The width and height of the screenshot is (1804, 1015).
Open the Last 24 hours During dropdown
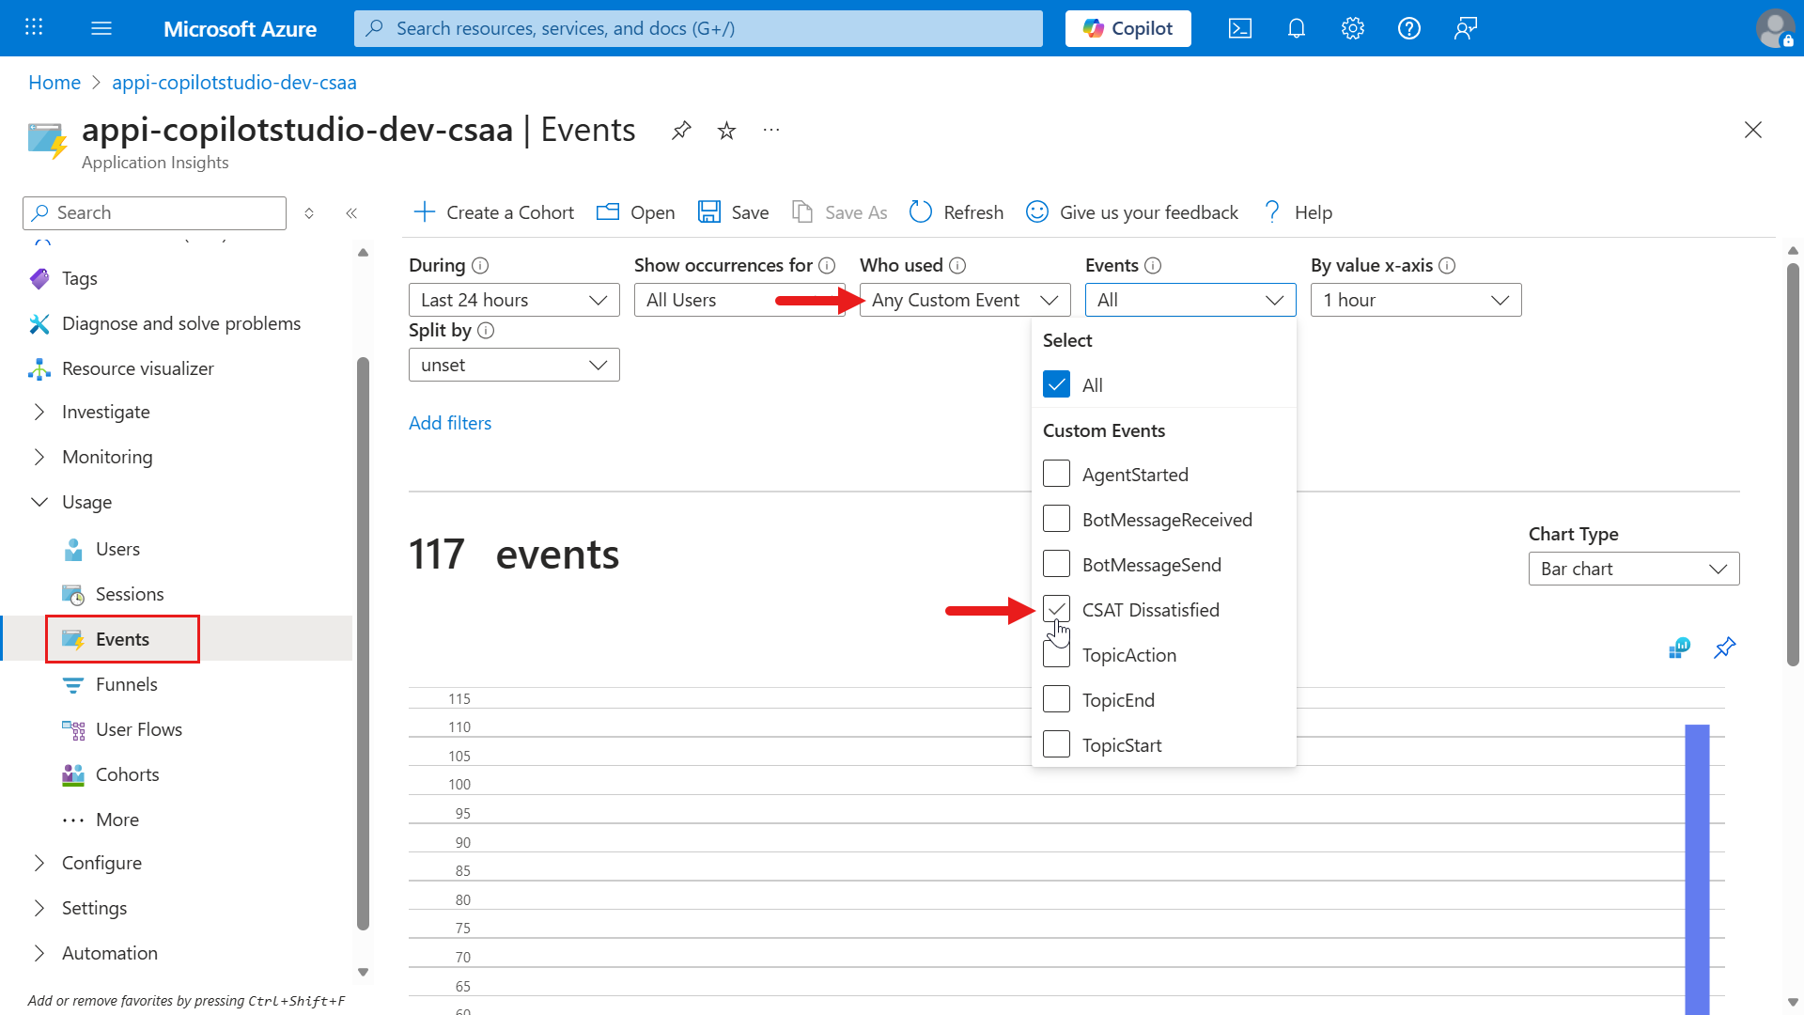pos(513,300)
